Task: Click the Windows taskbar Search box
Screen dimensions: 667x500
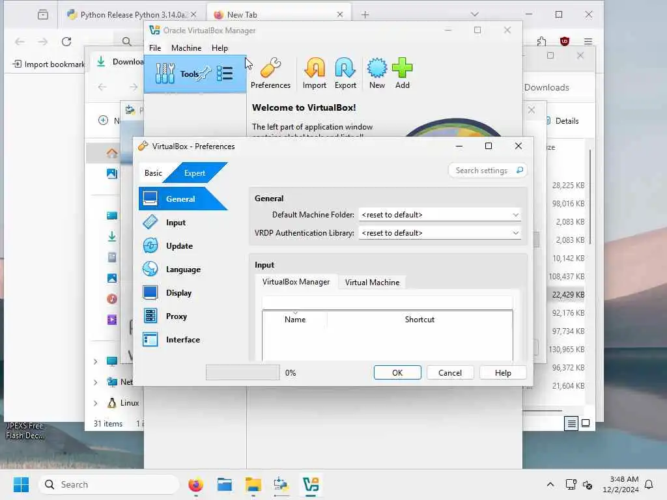Action: pos(109,484)
